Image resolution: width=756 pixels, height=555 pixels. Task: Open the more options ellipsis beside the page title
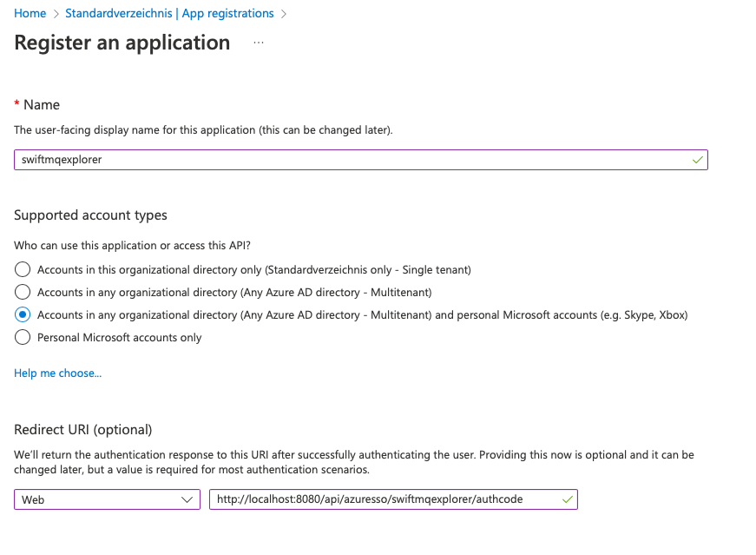pos(259,43)
